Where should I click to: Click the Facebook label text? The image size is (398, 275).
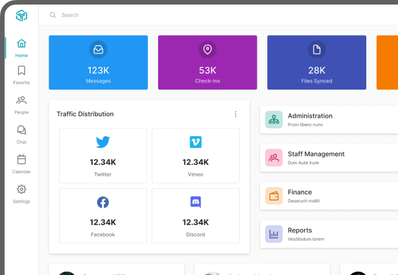103,235
